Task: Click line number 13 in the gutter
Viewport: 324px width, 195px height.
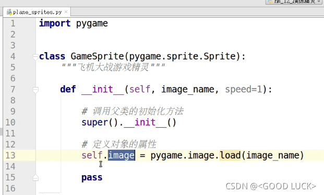Action: [10, 155]
